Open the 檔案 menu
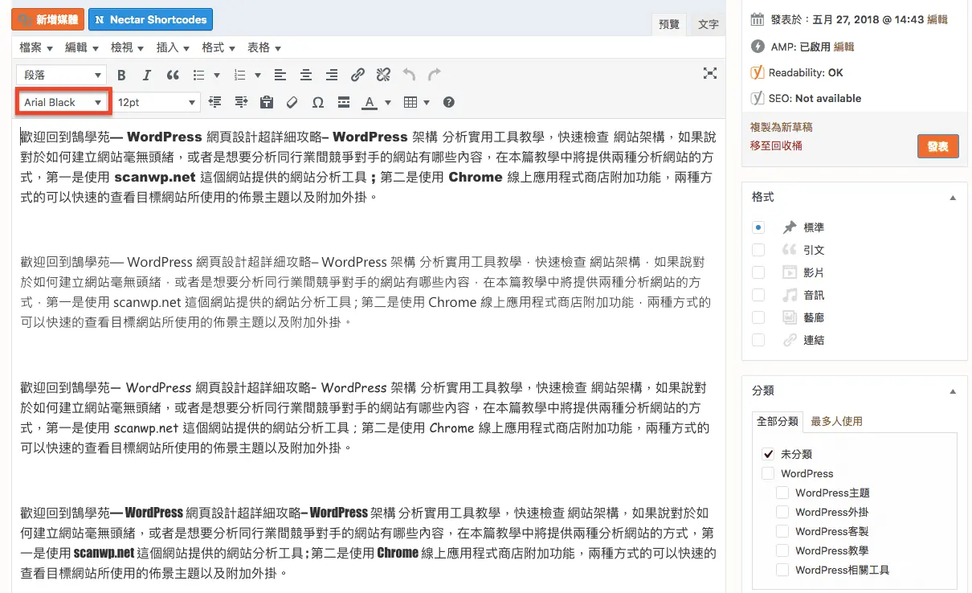This screenshot has height=593, width=972. (x=36, y=47)
